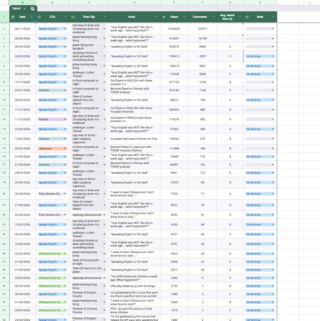
Task: Click the number-type icon in Views header
Action: pyautogui.click(x=164, y=17)
